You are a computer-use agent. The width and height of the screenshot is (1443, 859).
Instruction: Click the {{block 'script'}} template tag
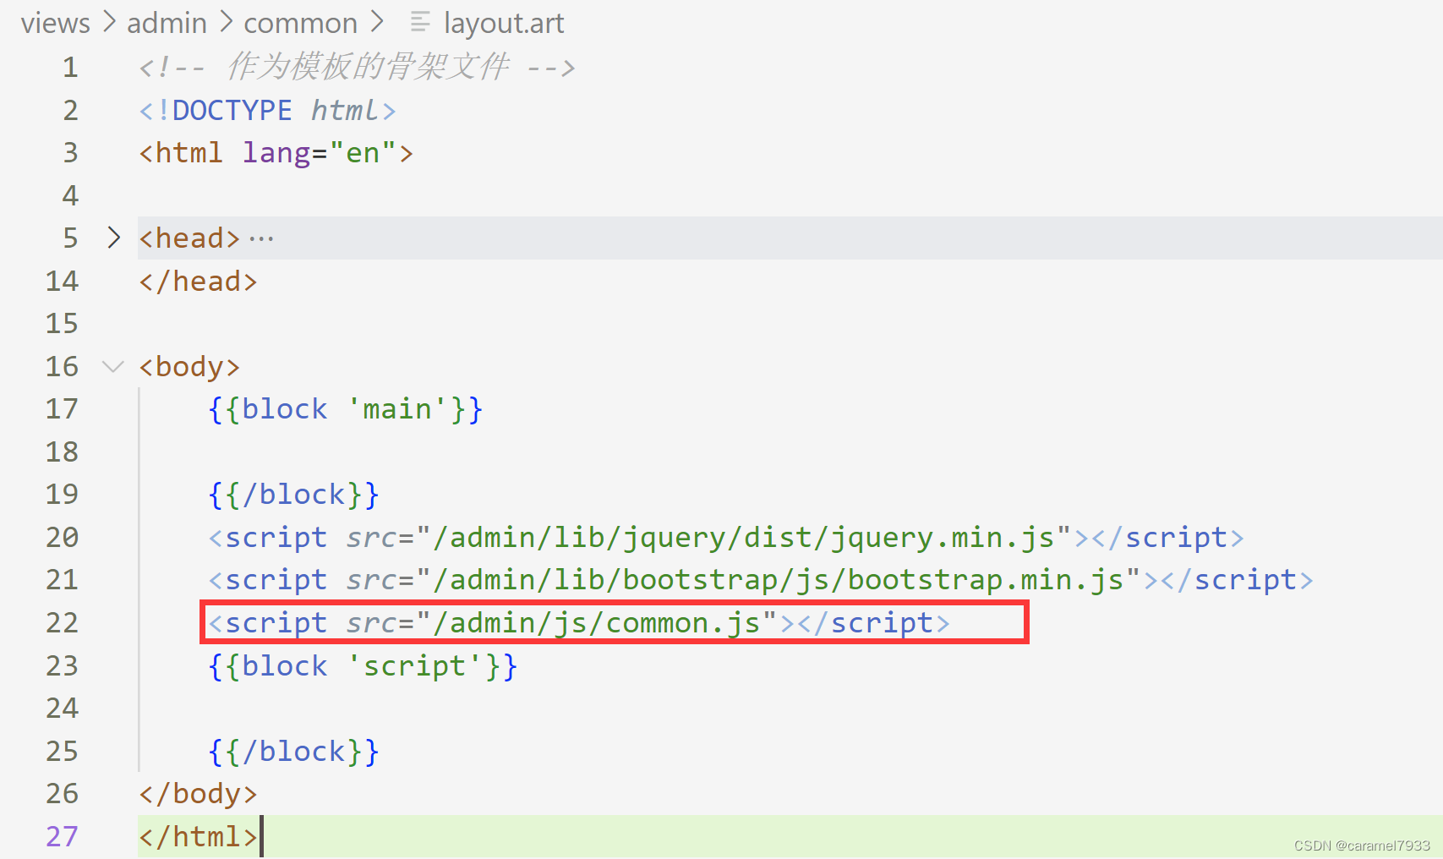363,666
